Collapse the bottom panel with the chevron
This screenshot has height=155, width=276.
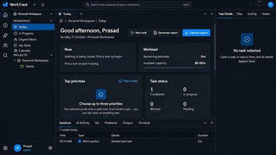[205, 123]
